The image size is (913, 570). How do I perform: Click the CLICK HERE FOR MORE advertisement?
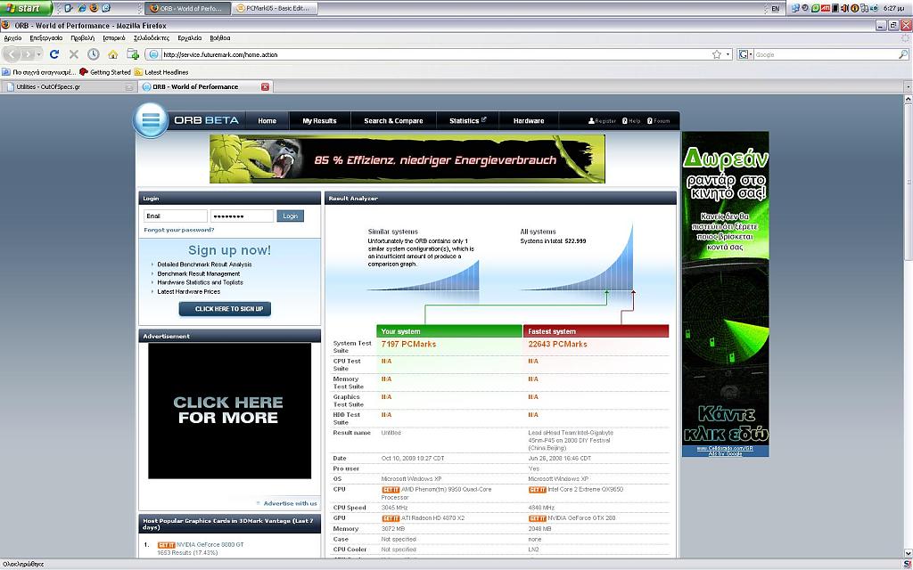coord(229,411)
